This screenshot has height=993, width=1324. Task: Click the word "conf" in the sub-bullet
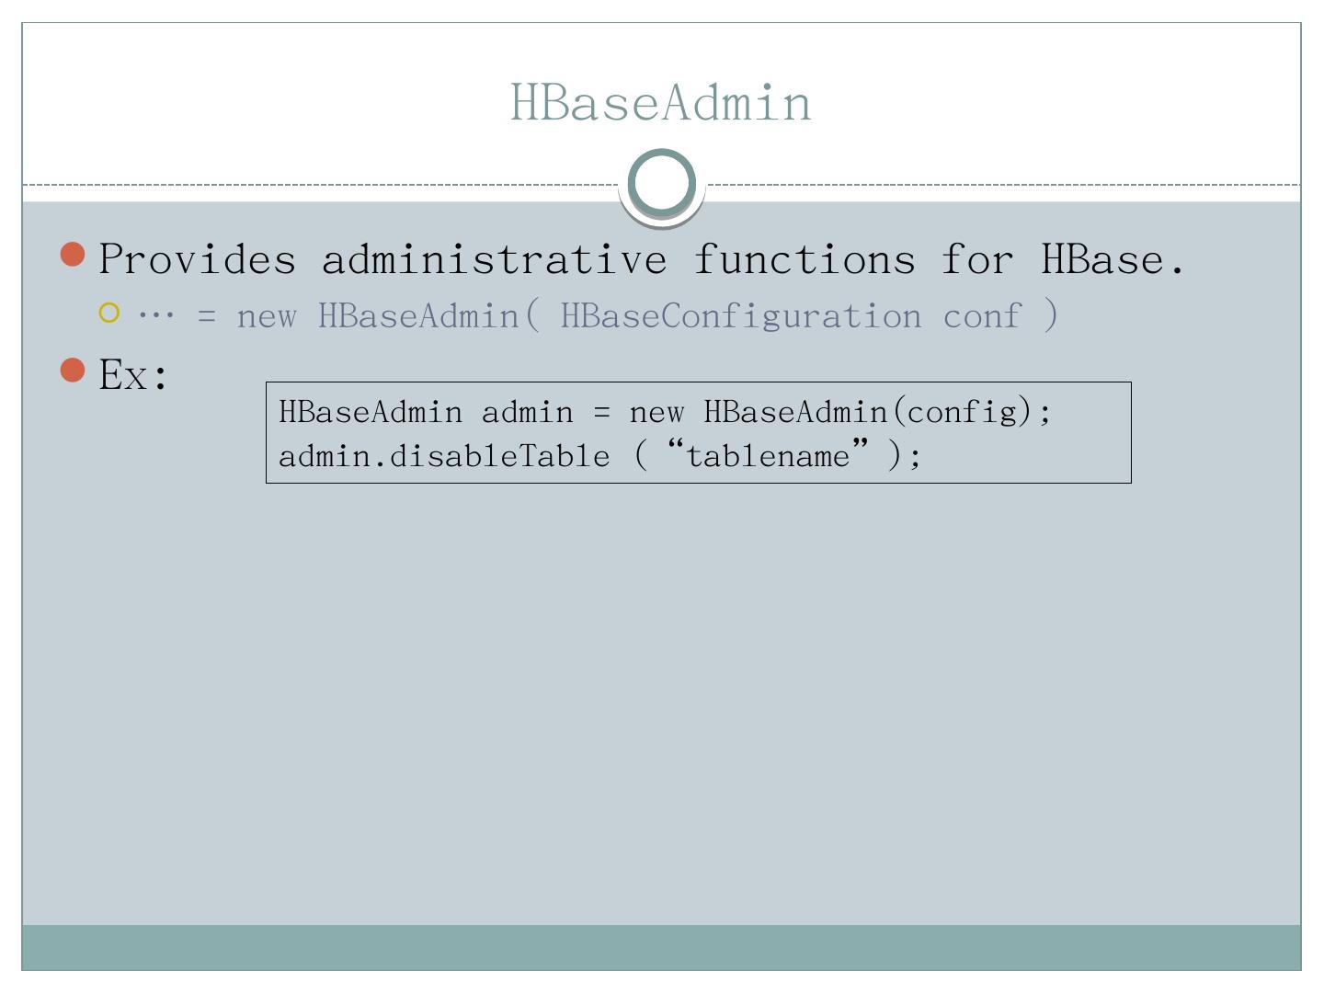[982, 316]
